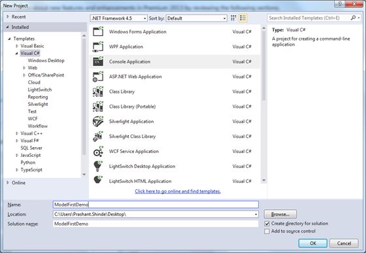Expand the JavaScript node arrow
Image resolution: width=366 pixels, height=253 pixels.
click(17, 155)
